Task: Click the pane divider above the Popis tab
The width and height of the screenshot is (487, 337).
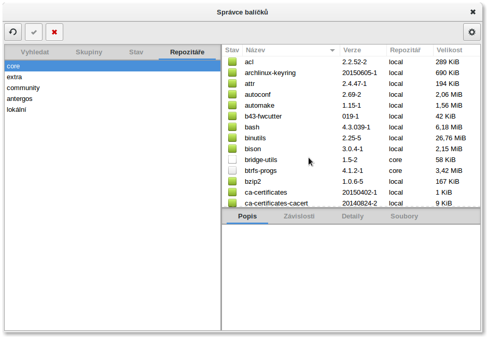Action: click(x=351, y=208)
